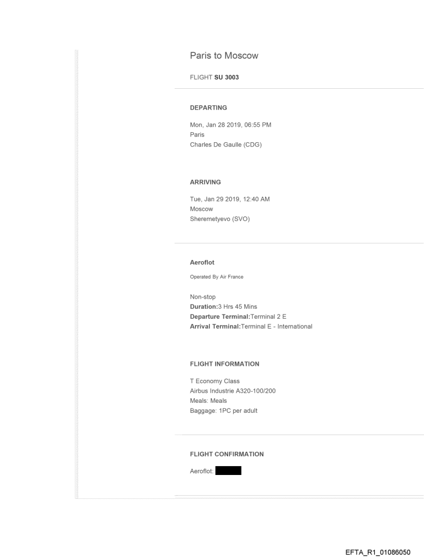
Task: Select the Non-stop label
Action: coord(203,297)
